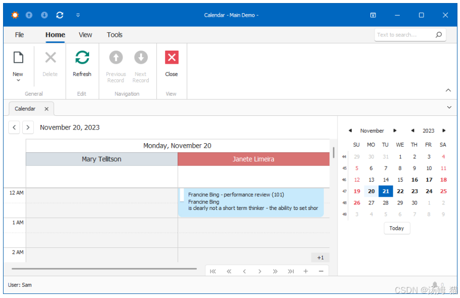Click the sun-shaped app icon in title bar
460x298 pixels.
pos(15,15)
